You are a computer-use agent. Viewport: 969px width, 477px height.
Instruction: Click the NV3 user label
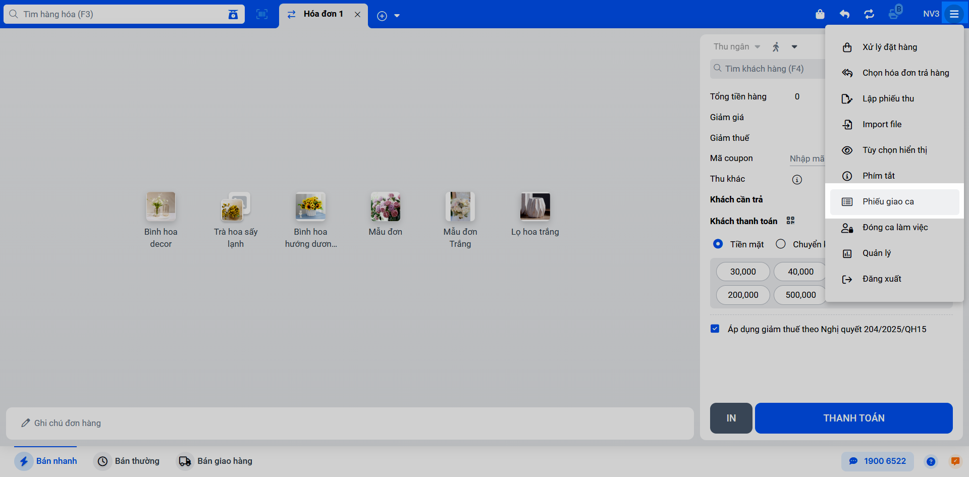(931, 14)
